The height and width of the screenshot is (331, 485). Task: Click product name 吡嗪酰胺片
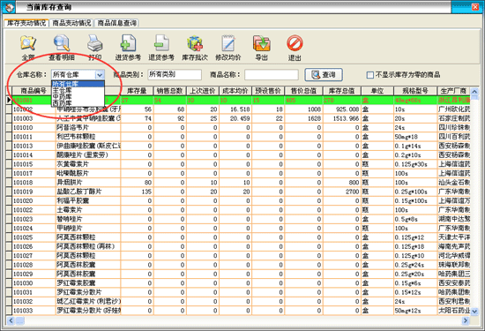(72, 173)
